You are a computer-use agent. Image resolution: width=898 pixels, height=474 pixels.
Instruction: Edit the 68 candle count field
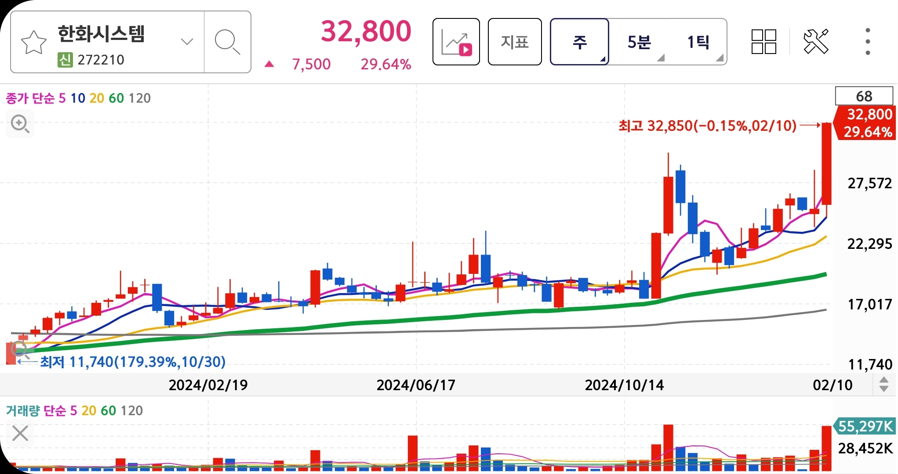863,96
